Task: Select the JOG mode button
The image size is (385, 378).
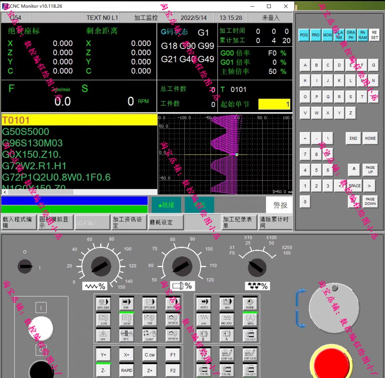Action: 204,319
